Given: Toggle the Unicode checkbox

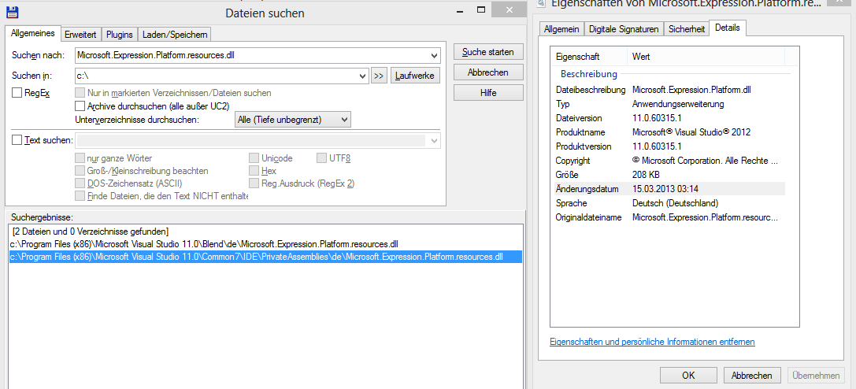Looking at the screenshot, I should point(254,158).
